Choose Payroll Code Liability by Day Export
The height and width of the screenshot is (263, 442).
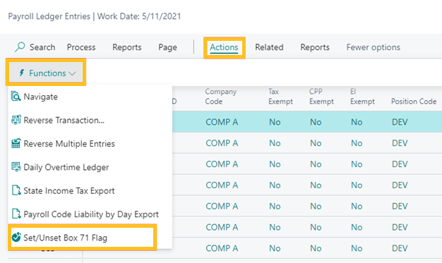[x=90, y=214]
